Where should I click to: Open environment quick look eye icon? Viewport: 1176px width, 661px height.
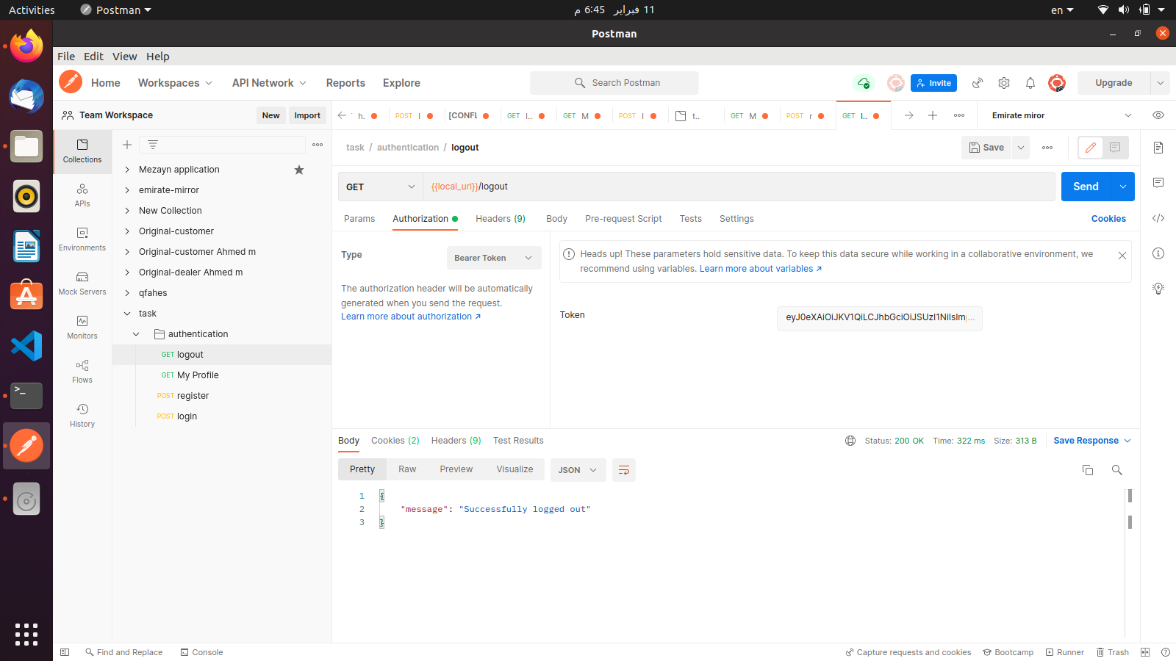pos(1158,115)
